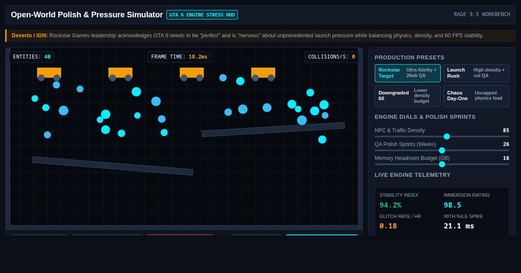Click the 99th %ile Spike value 21.1 ms
Screen dimensions: 521x273
click(459, 226)
